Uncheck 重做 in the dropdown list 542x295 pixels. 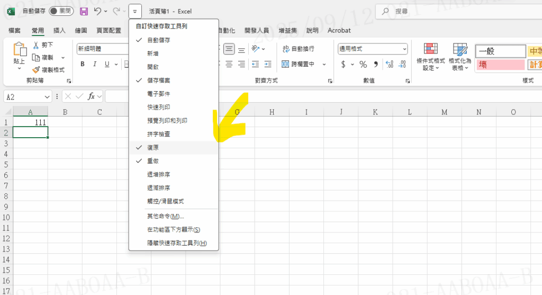click(152, 160)
